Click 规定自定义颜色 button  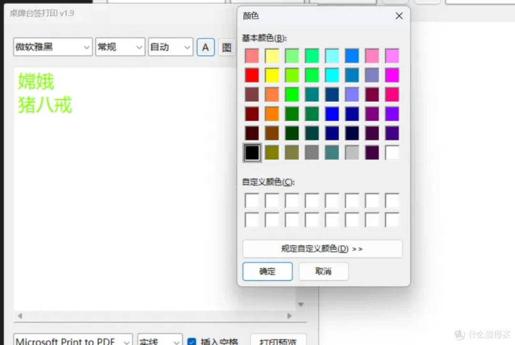point(322,249)
